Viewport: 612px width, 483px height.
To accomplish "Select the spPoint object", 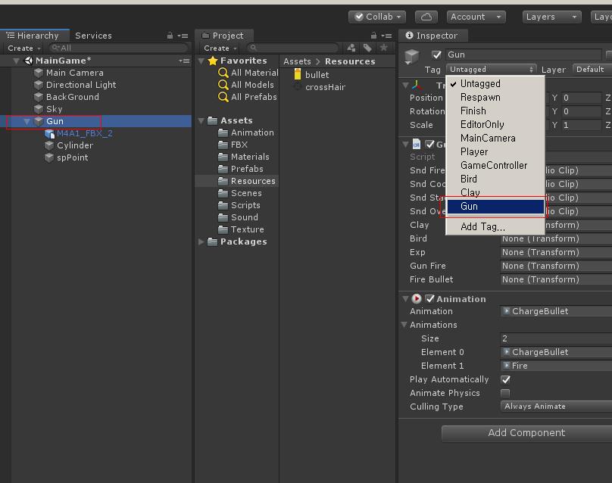I will click(72, 157).
